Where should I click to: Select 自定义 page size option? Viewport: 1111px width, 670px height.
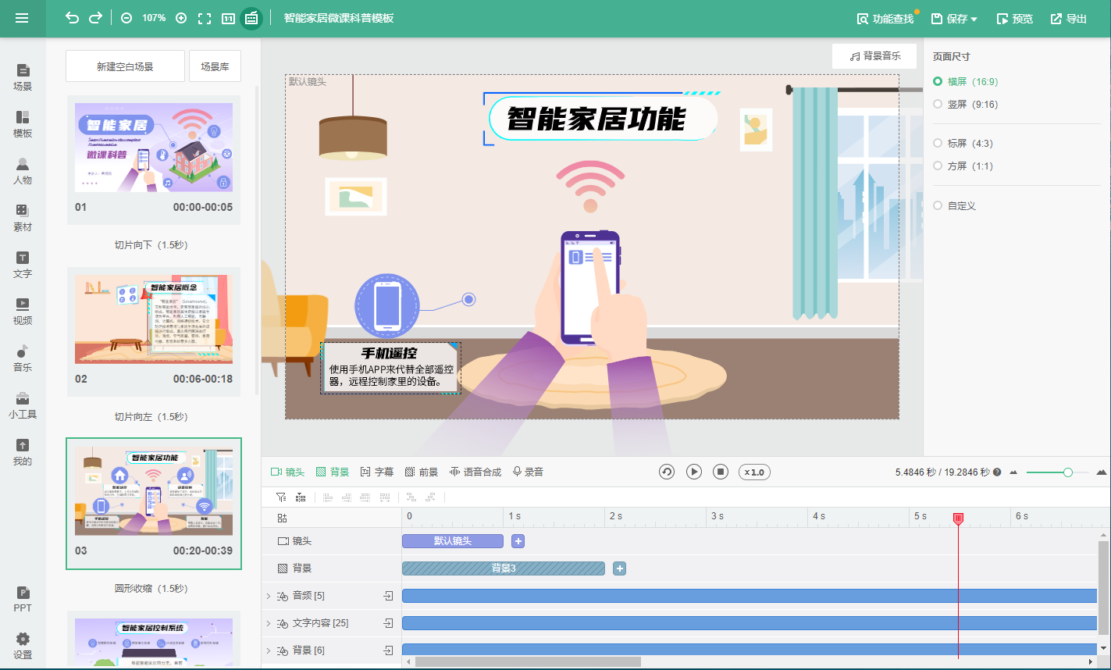point(955,205)
